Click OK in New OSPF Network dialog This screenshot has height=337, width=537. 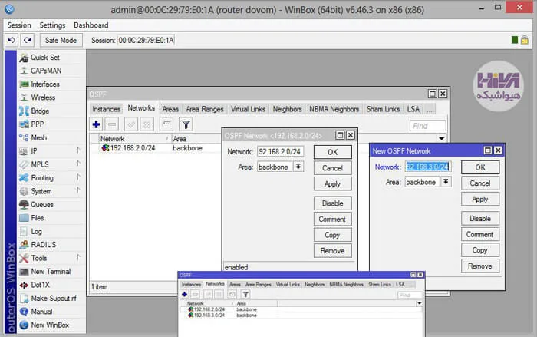[x=480, y=167]
